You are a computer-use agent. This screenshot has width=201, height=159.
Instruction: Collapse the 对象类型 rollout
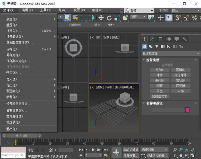[153, 60]
